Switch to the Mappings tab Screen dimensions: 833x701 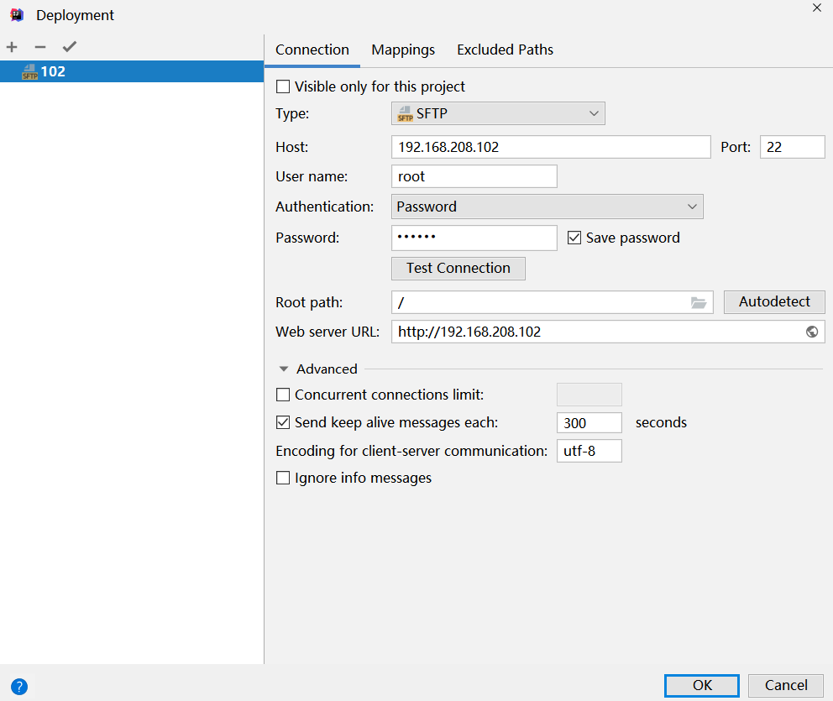(x=403, y=50)
